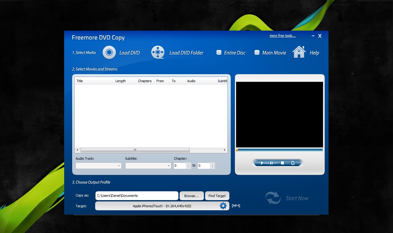Click the Subtitle column header
Screen dimensions: 393x233
pyautogui.click(x=222, y=81)
